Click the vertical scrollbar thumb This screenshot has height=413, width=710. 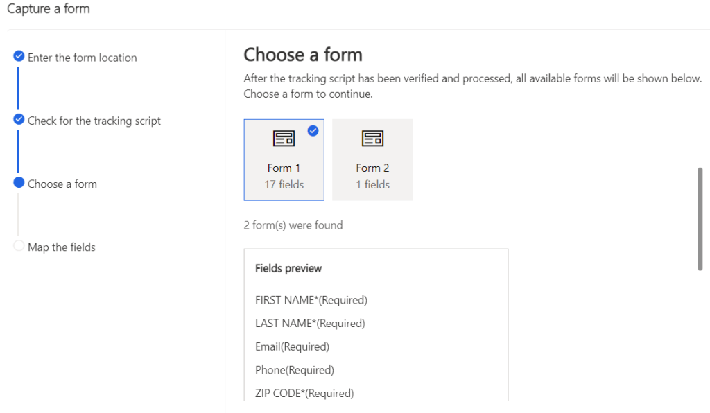pos(700,218)
